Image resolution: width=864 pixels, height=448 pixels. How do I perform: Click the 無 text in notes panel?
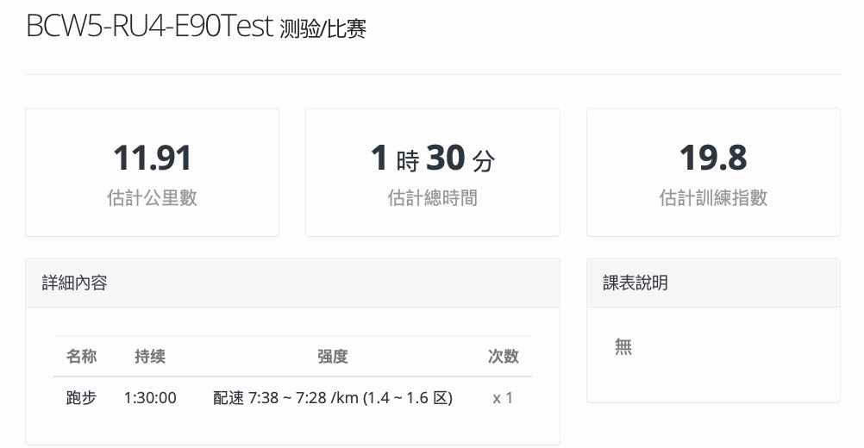[623, 346]
